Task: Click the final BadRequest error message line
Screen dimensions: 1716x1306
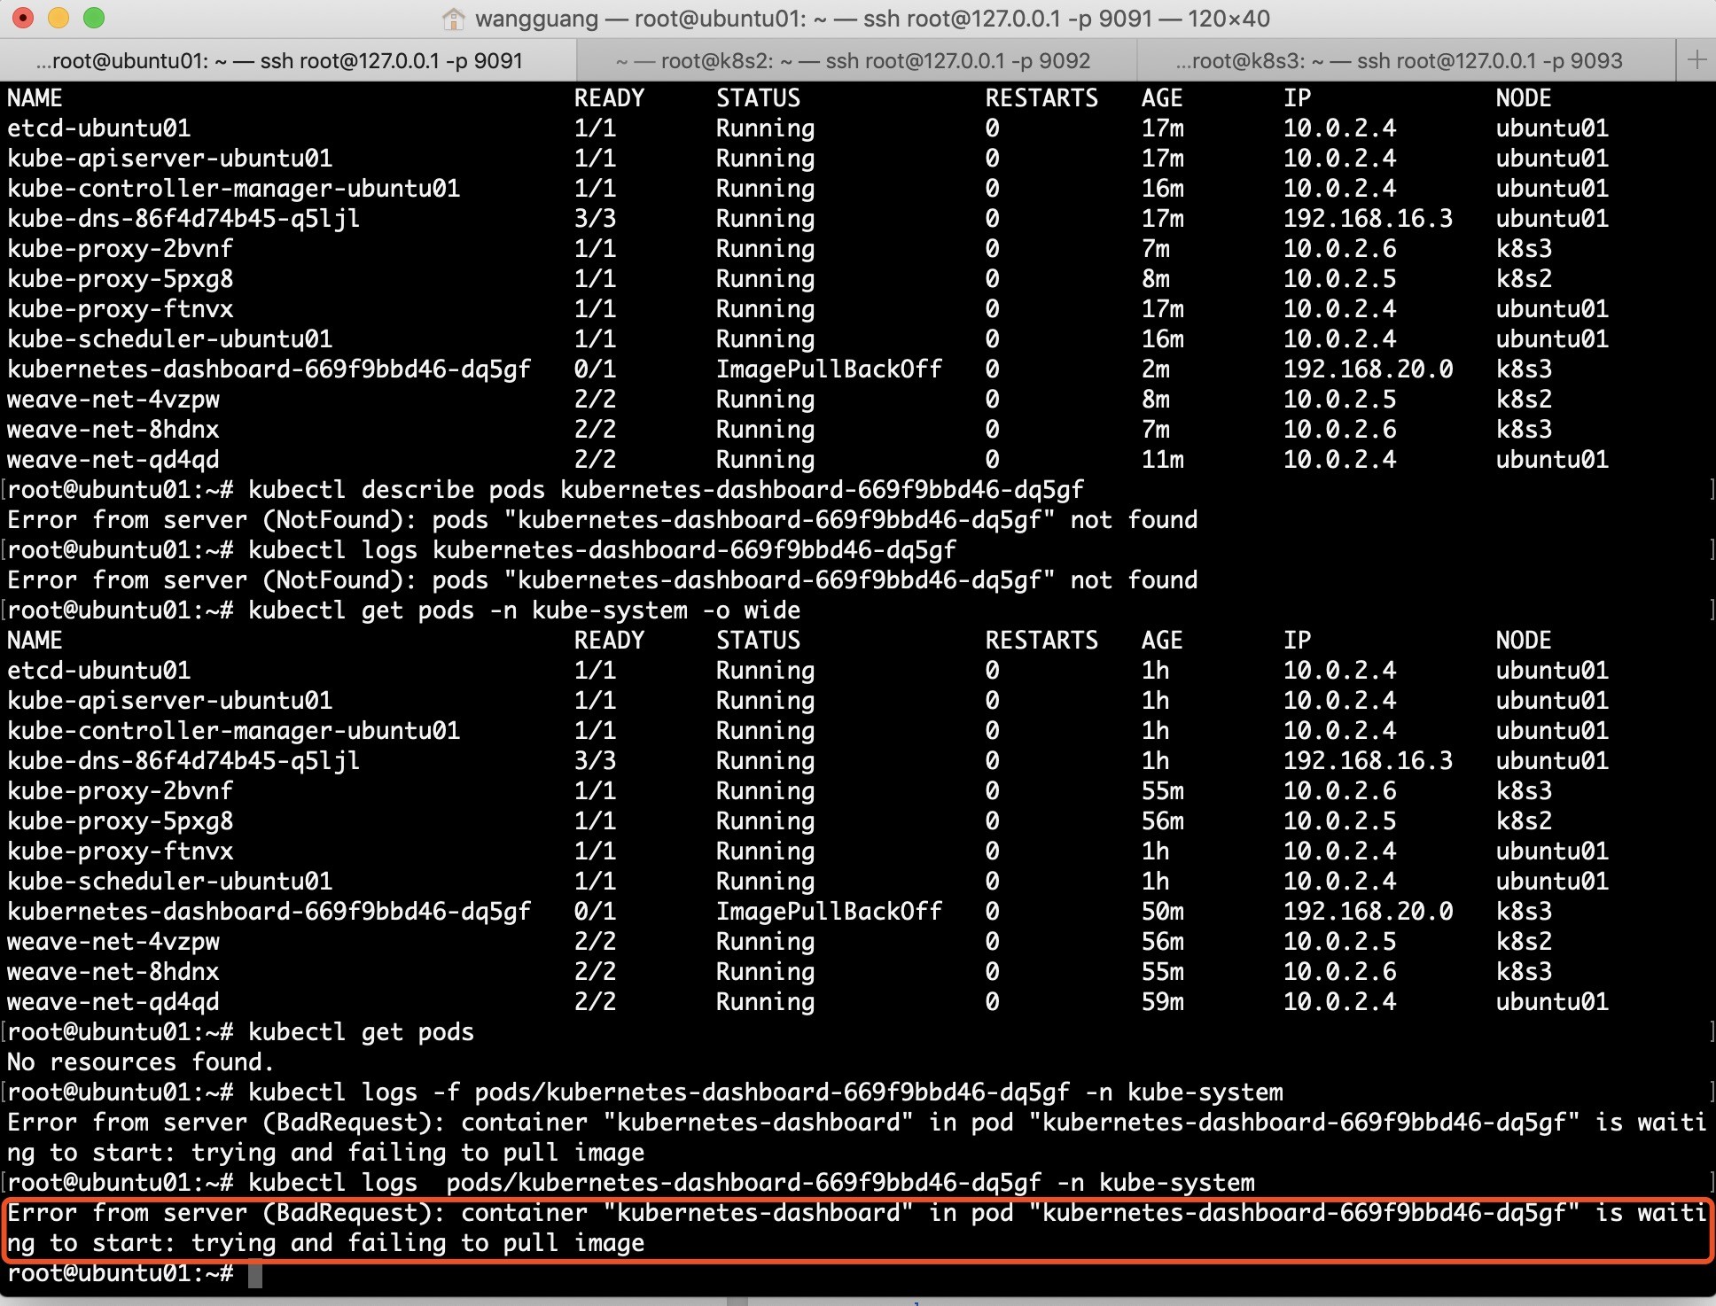Action: point(857,1228)
